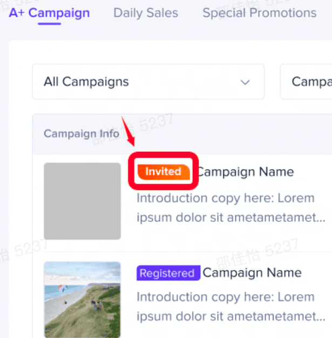Open the All Campaigns dropdown
Screen dimensions: 332x338
click(x=148, y=82)
